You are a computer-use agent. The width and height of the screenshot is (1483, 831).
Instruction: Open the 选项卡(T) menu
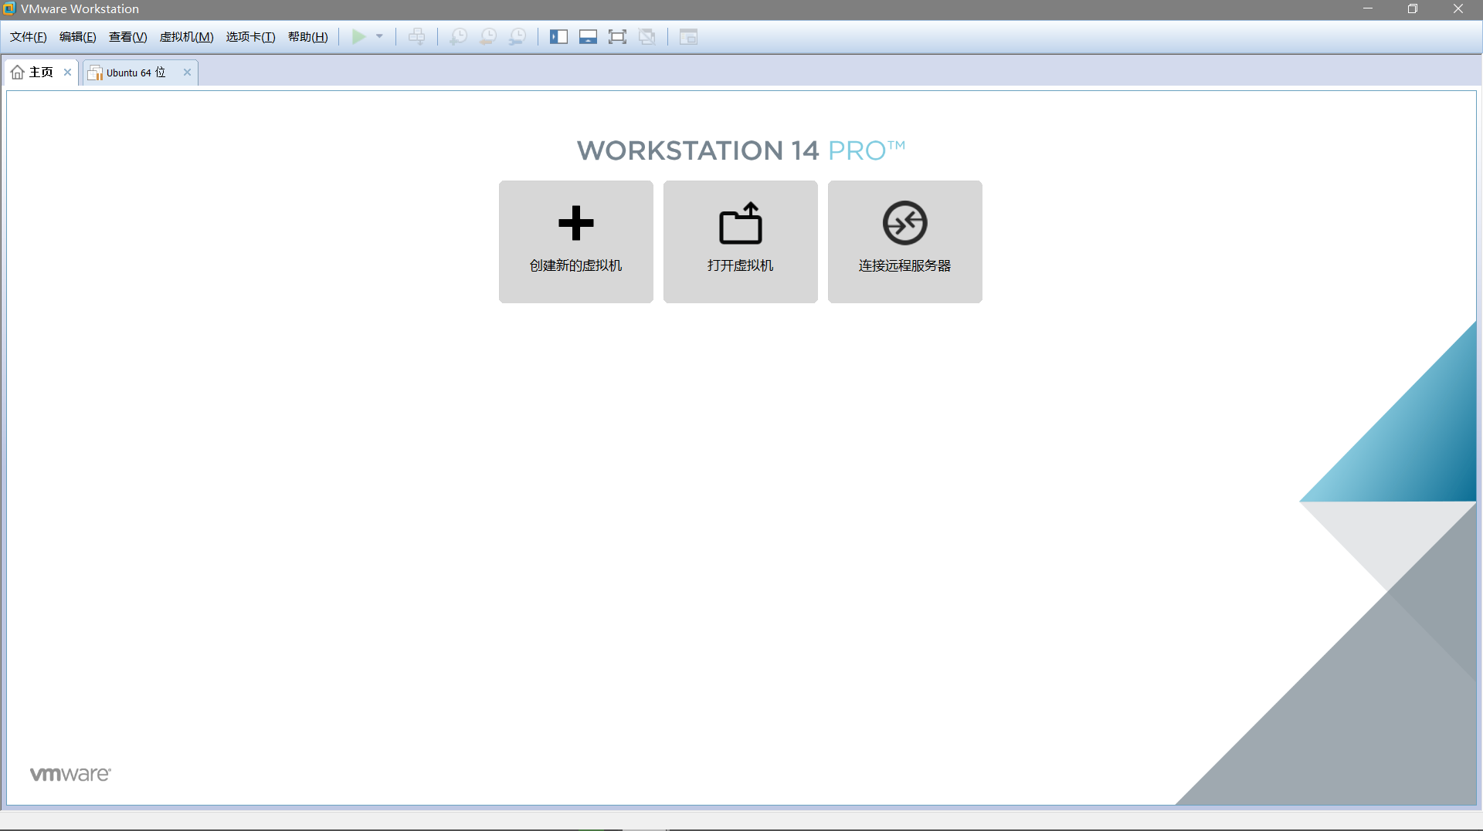(250, 37)
